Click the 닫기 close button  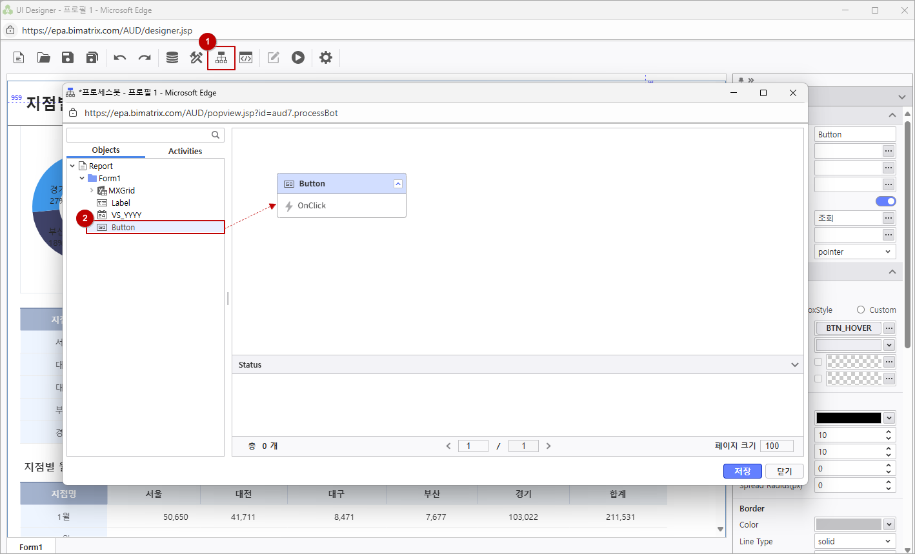[x=784, y=471]
